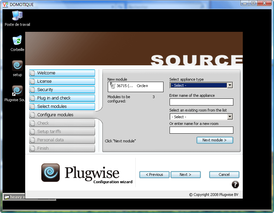Click the appliance name input field
Screen dimensions: 274x213
pyautogui.click(x=201, y=102)
